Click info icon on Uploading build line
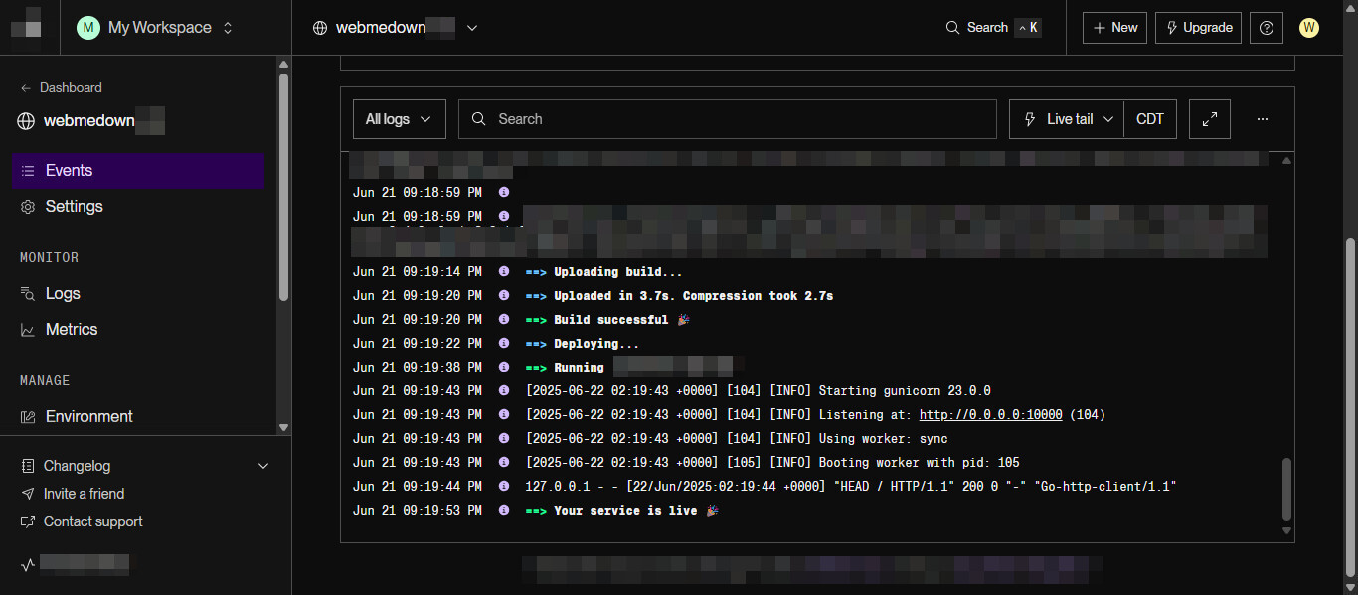Image resolution: width=1358 pixels, height=595 pixels. (x=504, y=271)
